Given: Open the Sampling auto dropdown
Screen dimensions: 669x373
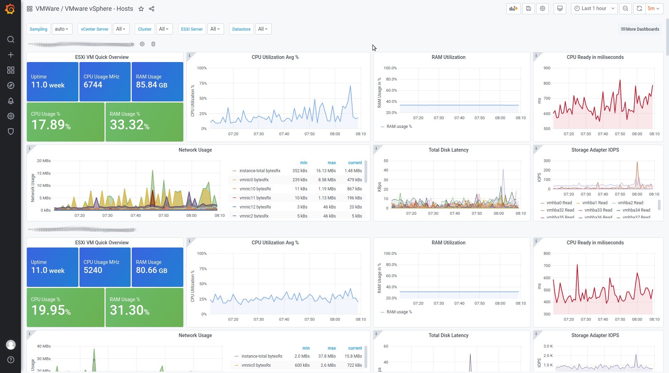Looking at the screenshot, I should [x=62, y=29].
